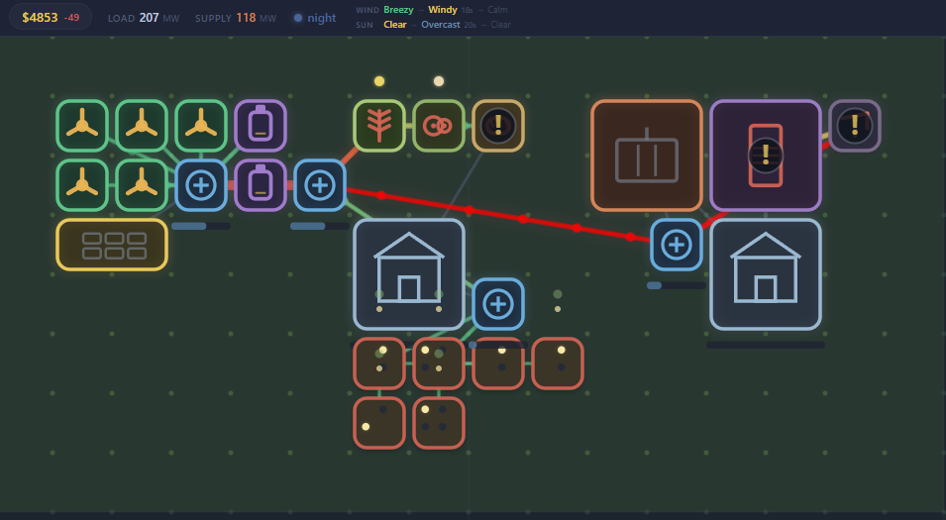The width and height of the screenshot is (946, 520).
Task: Click the biomass plant tile with tree icon
Action: 378,126
